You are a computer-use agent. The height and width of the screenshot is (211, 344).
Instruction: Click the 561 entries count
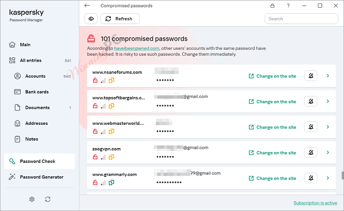coord(68,60)
